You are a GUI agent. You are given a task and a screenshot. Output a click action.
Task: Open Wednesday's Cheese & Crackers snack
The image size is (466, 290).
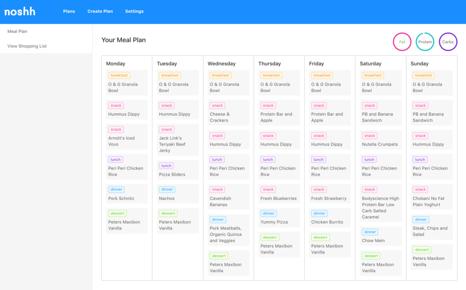coord(228,113)
